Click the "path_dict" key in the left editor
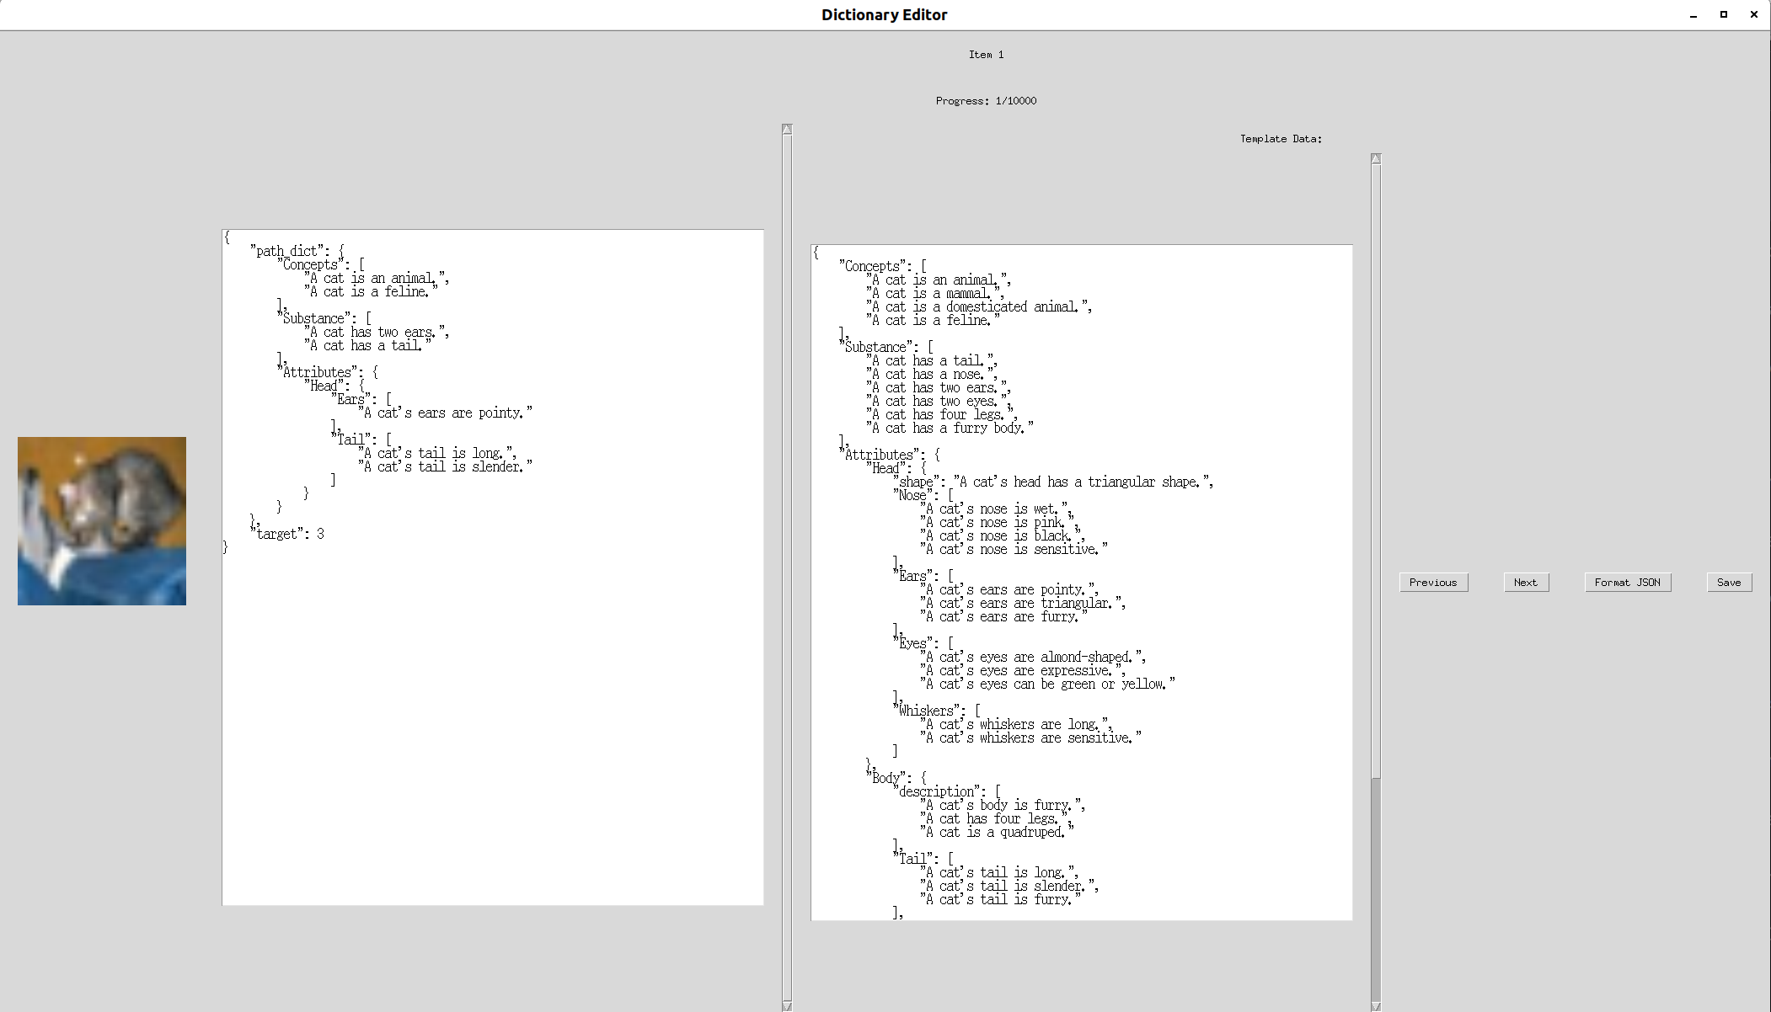Image resolution: width=1771 pixels, height=1012 pixels. pyautogui.click(x=286, y=251)
